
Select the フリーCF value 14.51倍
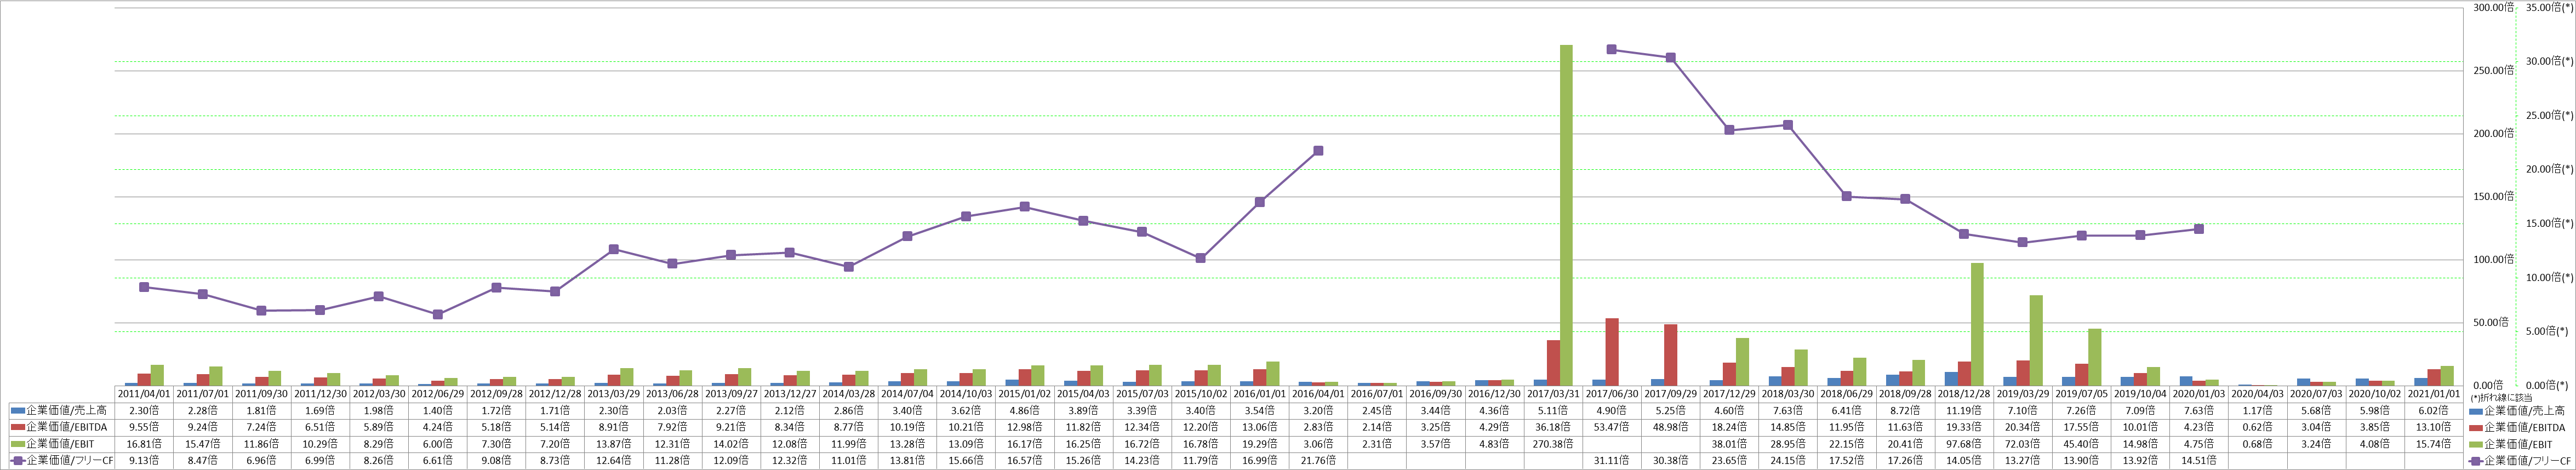(x=2199, y=460)
